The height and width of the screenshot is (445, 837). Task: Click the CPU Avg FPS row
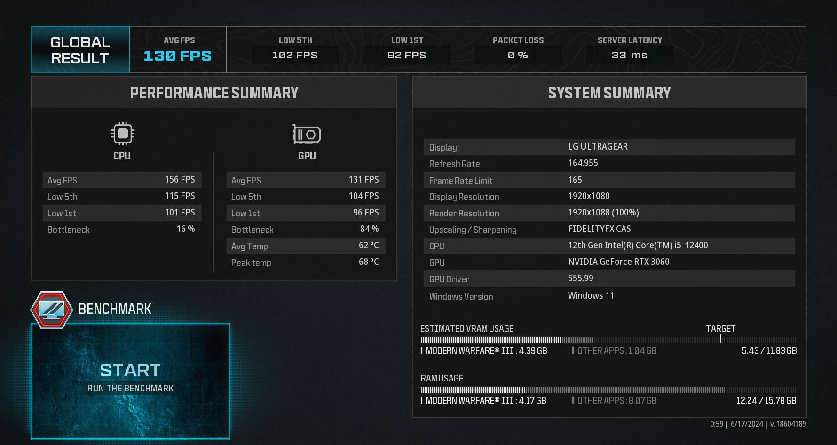click(x=122, y=180)
